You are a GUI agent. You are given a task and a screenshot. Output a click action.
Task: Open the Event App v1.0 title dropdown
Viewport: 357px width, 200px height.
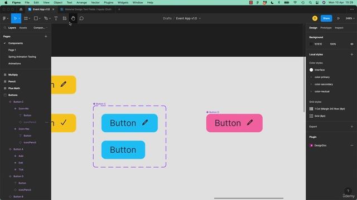200,18
